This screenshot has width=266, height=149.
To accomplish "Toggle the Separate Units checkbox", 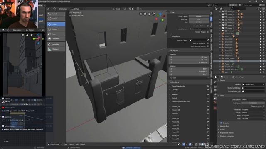I will pos(264,106).
